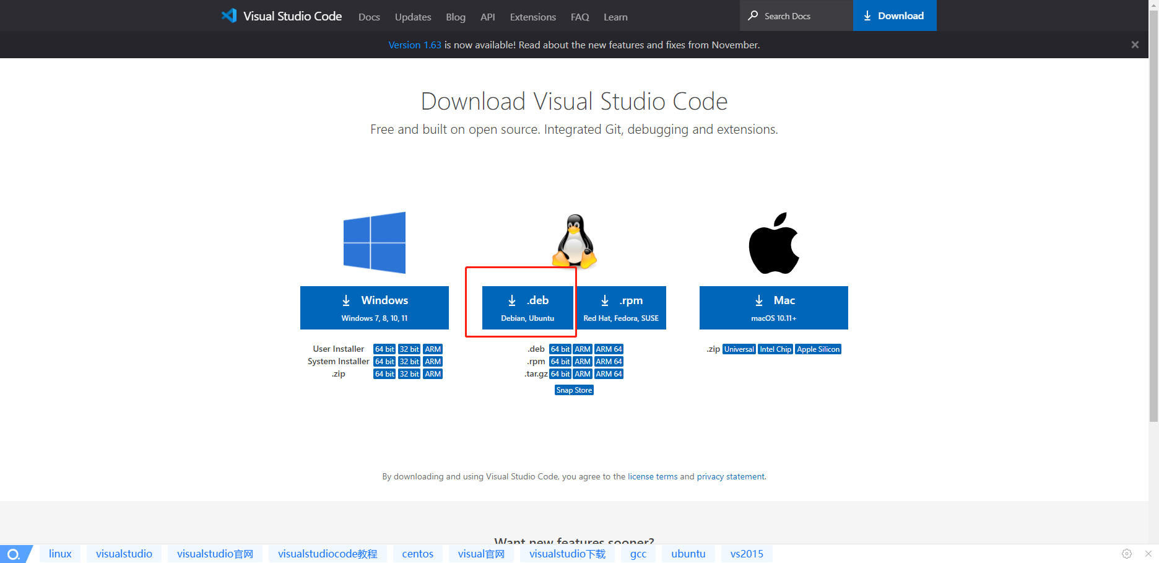Select Linux .deb 64 bit
This screenshot has width=1159, height=563.
point(560,349)
